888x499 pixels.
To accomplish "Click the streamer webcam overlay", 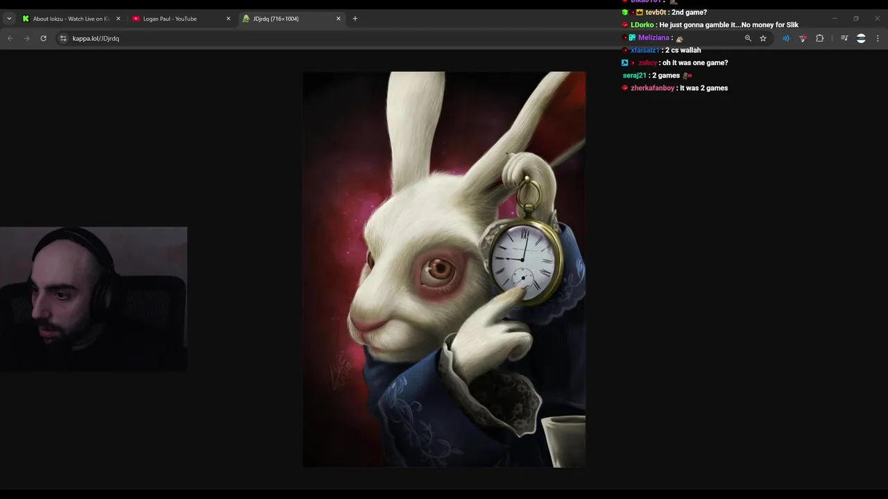I will point(94,299).
